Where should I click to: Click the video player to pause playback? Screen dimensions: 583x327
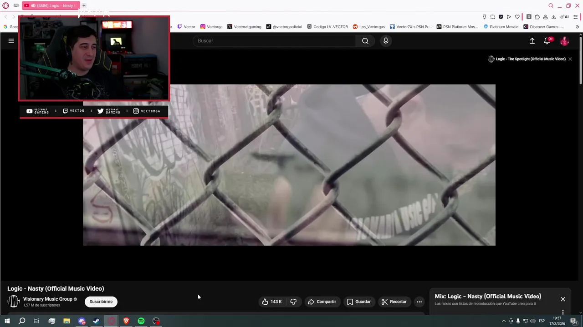coord(289,165)
